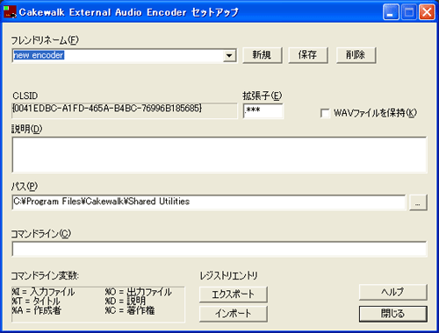The height and width of the screenshot is (333, 439).
Task: Minimize the Encoder setup window
Action: pyautogui.click(x=391, y=12)
